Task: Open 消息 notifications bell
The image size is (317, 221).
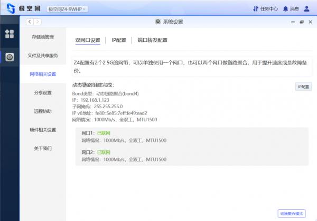Action: pyautogui.click(x=291, y=9)
